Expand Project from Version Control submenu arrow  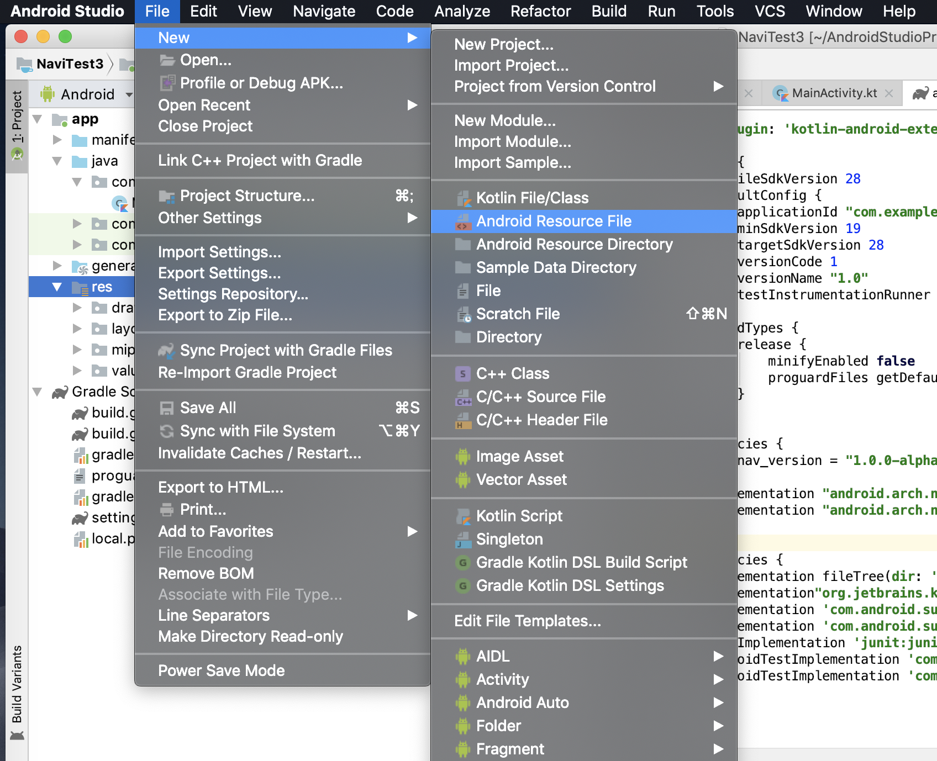(x=718, y=86)
